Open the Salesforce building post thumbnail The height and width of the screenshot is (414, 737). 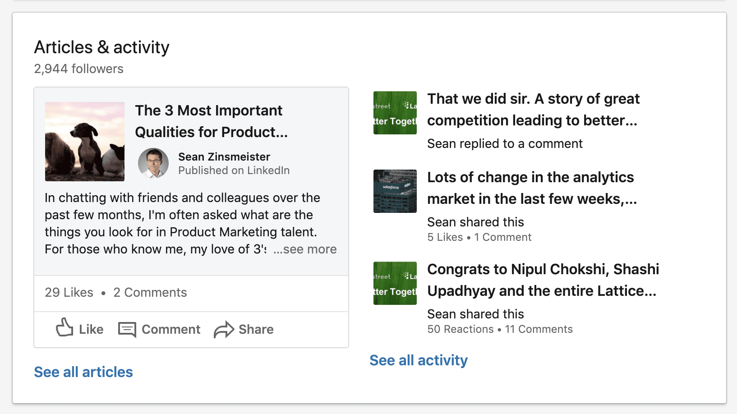click(x=395, y=191)
